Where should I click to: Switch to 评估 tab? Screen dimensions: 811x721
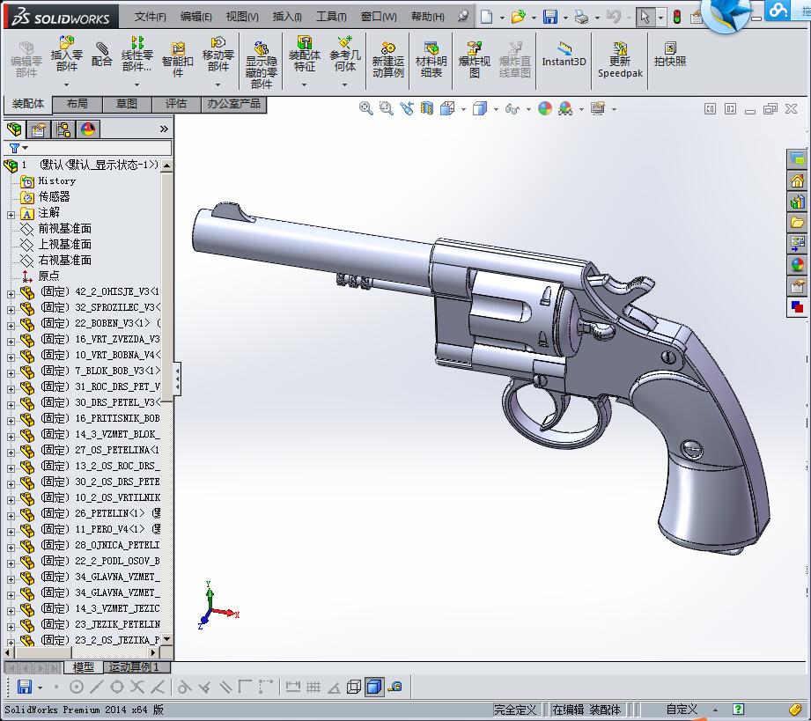pyautogui.click(x=176, y=104)
